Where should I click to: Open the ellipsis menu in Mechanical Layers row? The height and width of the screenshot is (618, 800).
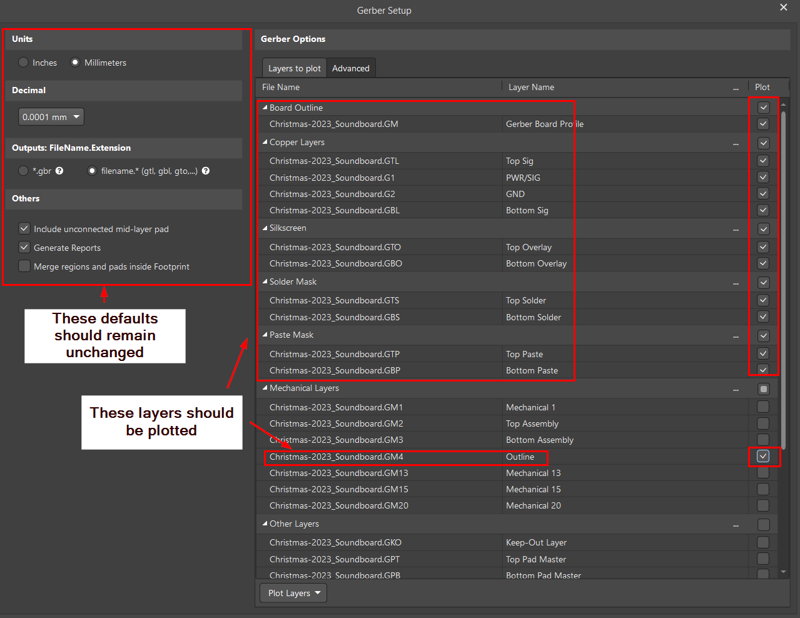tap(736, 389)
